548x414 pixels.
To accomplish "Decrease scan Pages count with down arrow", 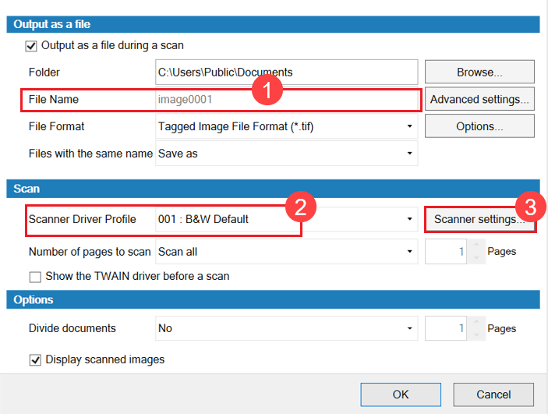I will 476,258.
